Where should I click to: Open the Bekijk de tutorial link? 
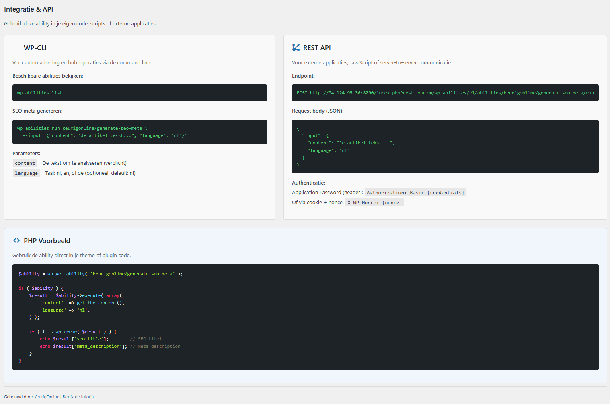coord(78,397)
